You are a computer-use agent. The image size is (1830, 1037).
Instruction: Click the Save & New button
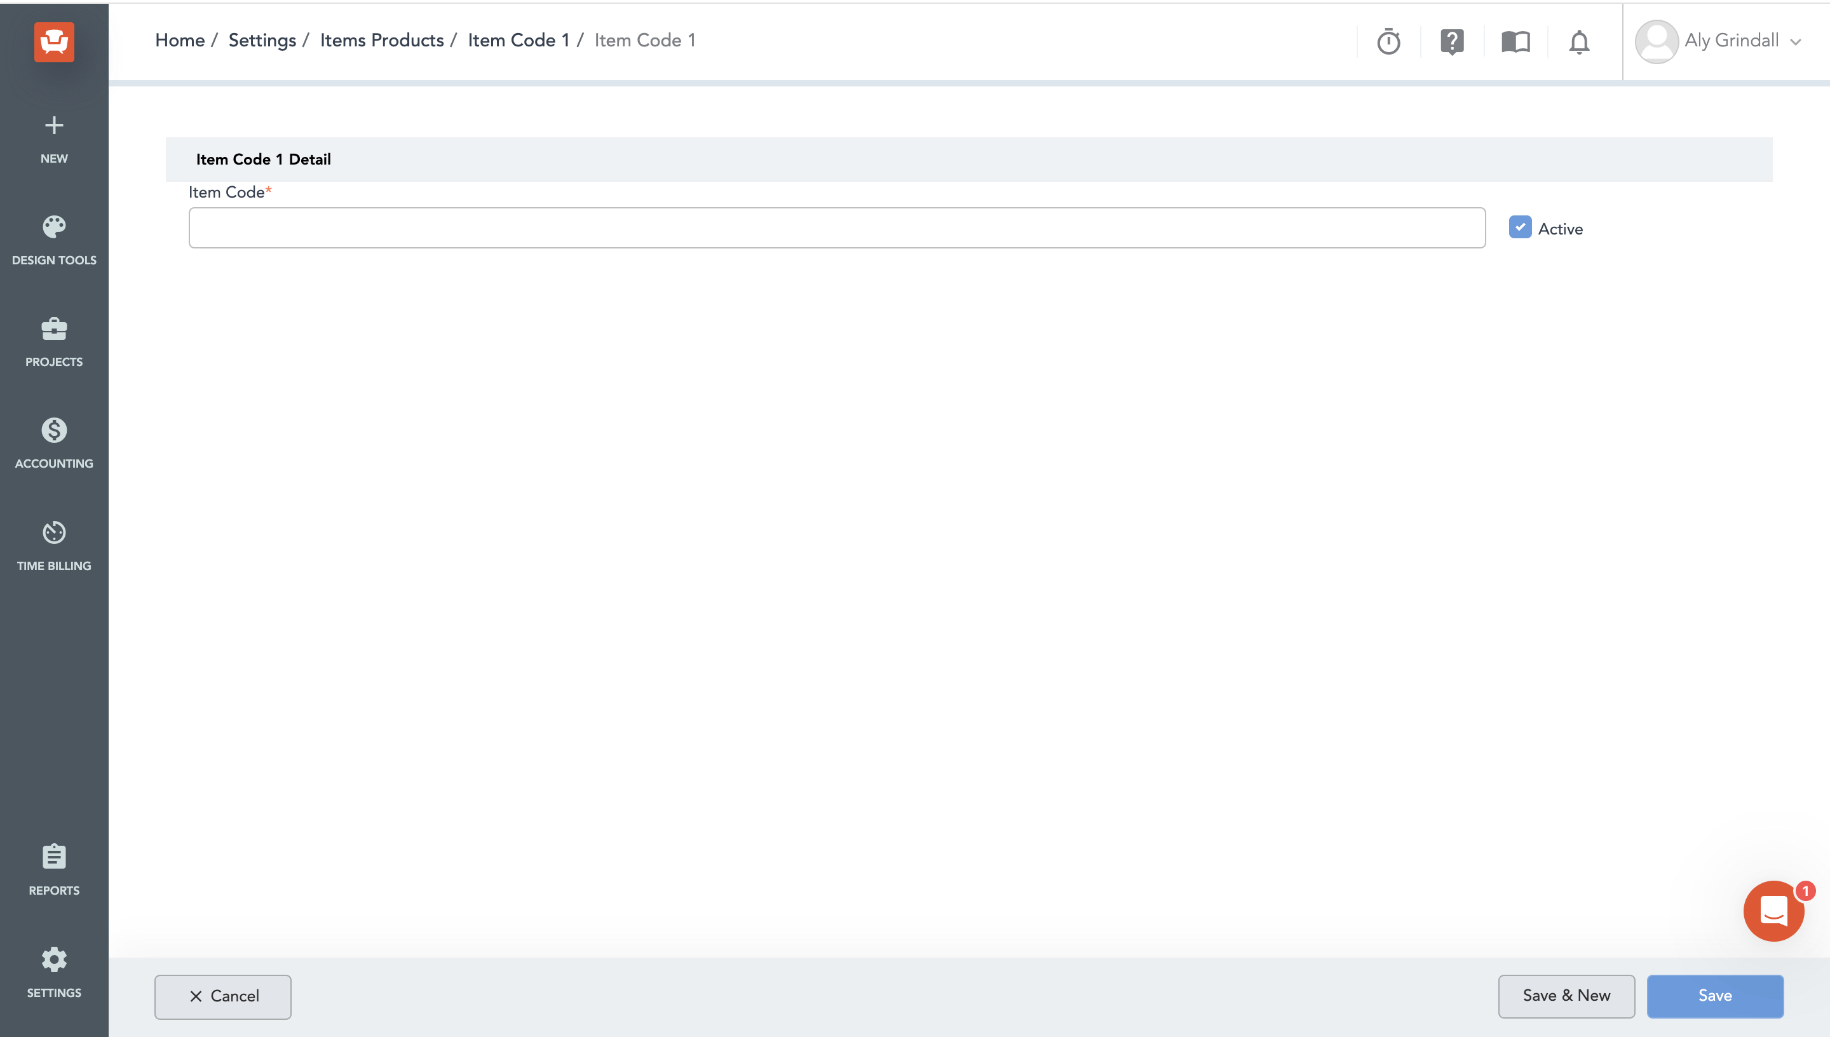[1566, 996]
